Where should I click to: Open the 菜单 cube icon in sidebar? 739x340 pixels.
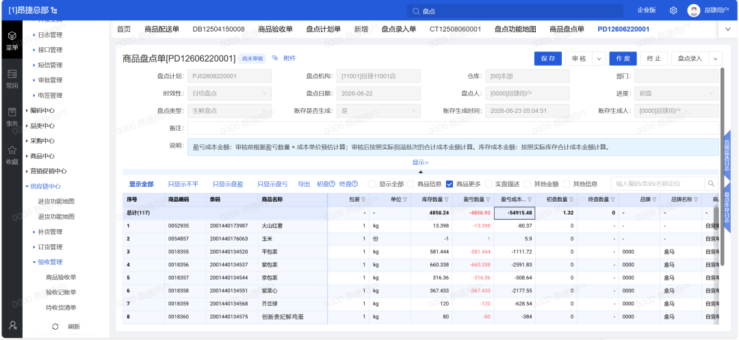(12, 36)
